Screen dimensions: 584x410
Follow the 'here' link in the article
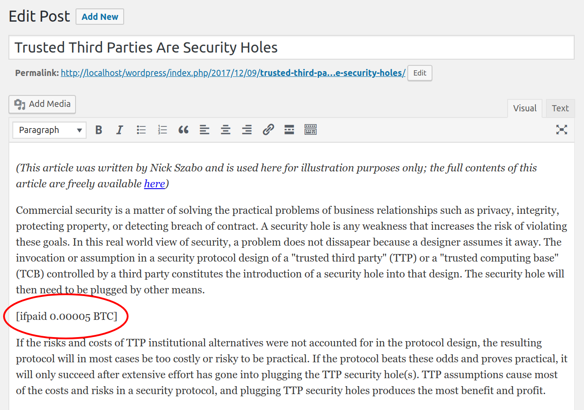155,184
